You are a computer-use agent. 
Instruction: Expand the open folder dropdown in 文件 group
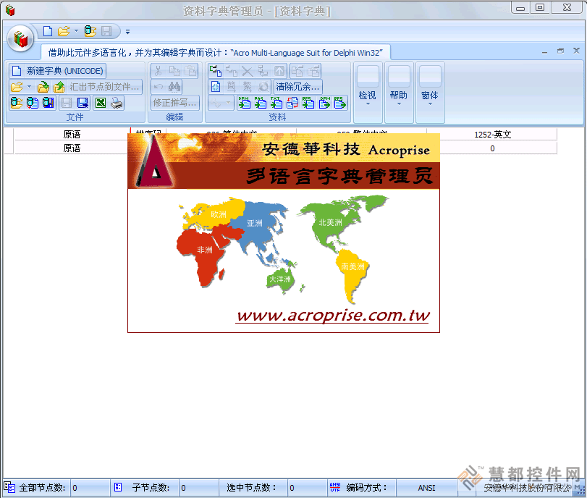point(29,87)
